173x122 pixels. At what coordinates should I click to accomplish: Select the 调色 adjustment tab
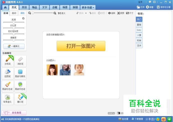pyautogui.click(x=22, y=13)
